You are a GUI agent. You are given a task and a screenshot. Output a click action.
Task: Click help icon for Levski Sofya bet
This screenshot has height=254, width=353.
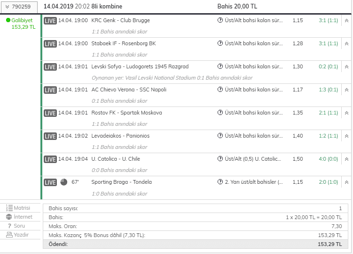click(220, 66)
